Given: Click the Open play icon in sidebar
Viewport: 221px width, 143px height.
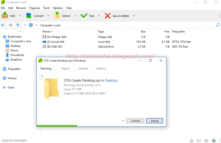Looking at the screenshot, I should pos(4,88).
